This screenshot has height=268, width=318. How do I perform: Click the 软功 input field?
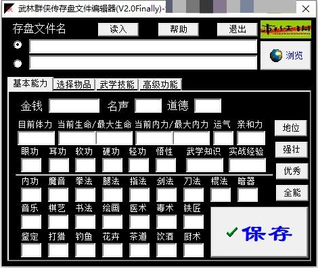85,165
